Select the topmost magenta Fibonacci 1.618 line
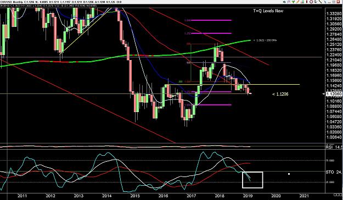The height and width of the screenshot is (200, 343). point(211,20)
